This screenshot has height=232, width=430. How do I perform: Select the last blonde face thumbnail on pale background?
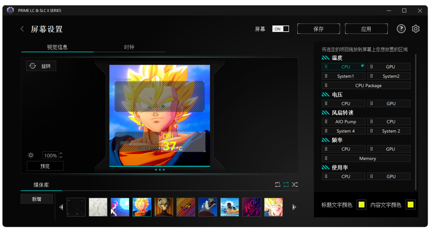[x=274, y=207]
